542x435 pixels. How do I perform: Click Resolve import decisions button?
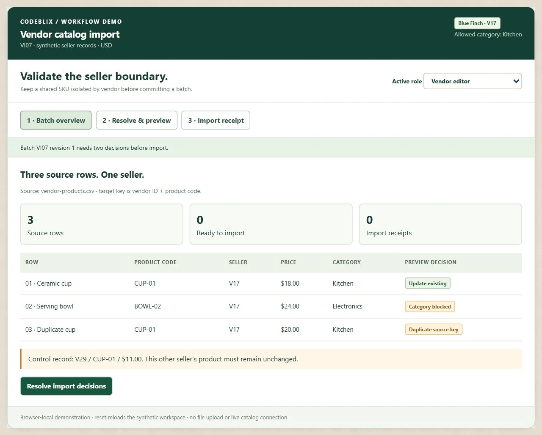point(66,386)
